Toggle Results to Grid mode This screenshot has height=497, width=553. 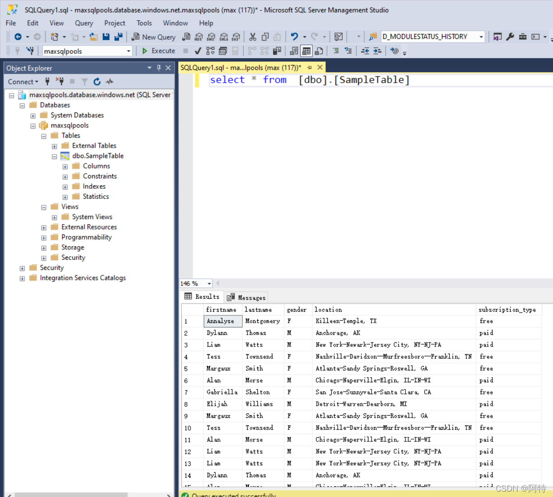point(307,51)
